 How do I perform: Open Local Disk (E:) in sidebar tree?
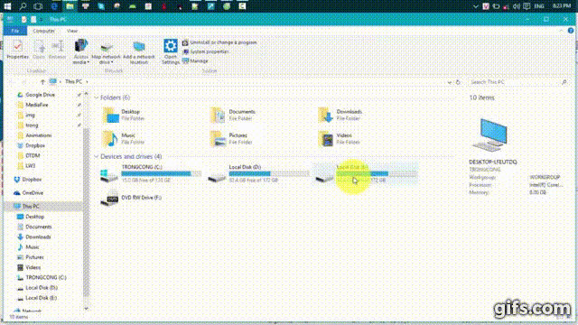coord(41,298)
